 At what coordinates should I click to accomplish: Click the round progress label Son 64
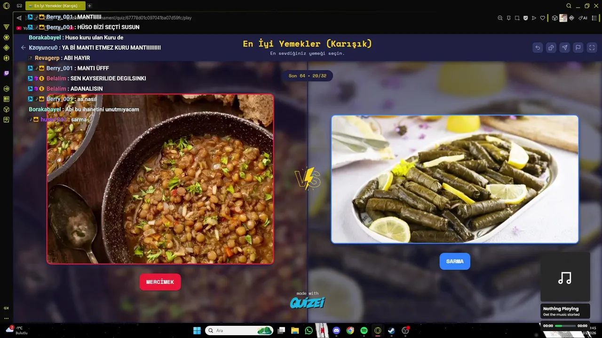(x=308, y=76)
